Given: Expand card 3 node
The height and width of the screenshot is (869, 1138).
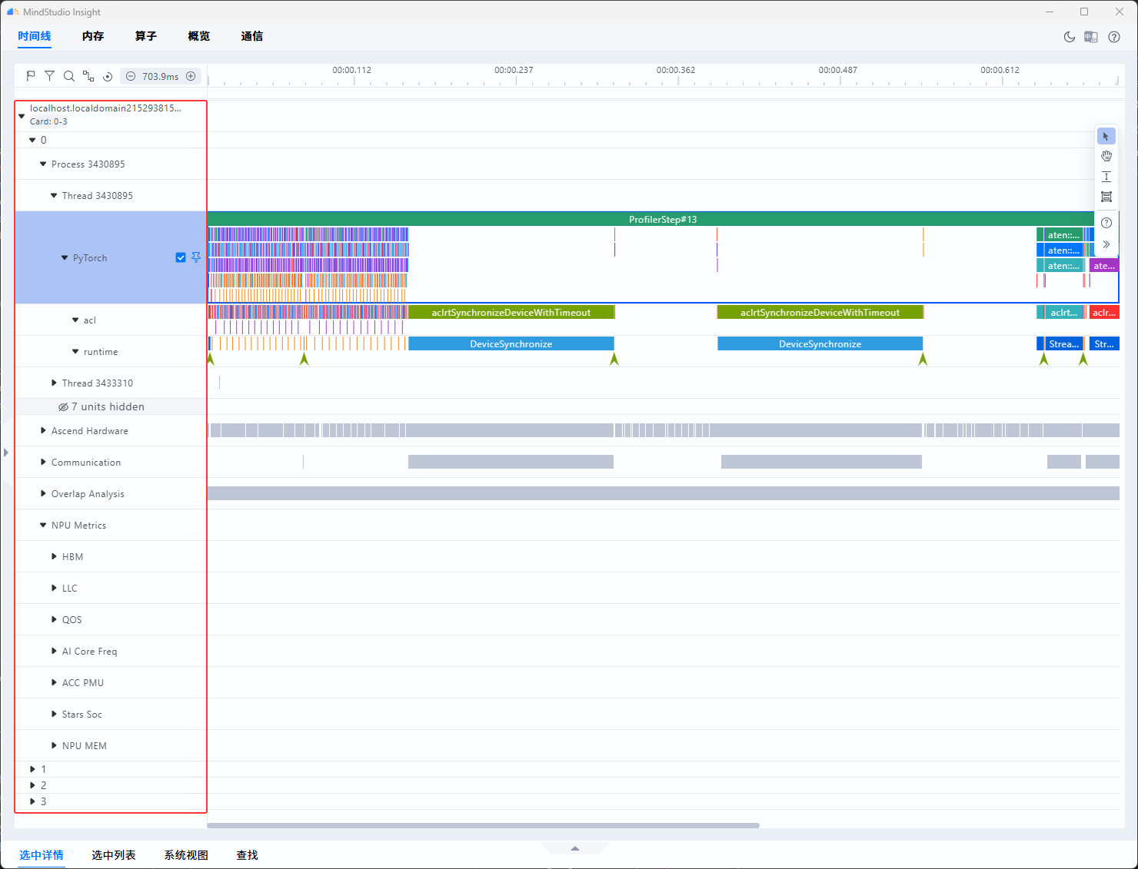Looking at the screenshot, I should click(x=32, y=801).
